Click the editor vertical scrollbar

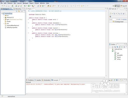click(106, 43)
